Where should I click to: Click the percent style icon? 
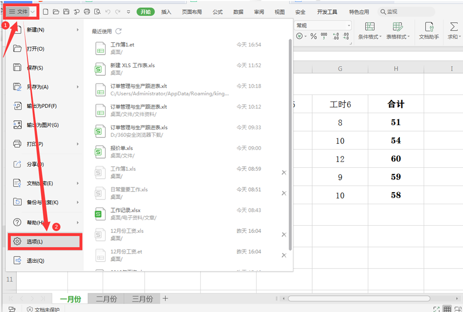click(314, 36)
